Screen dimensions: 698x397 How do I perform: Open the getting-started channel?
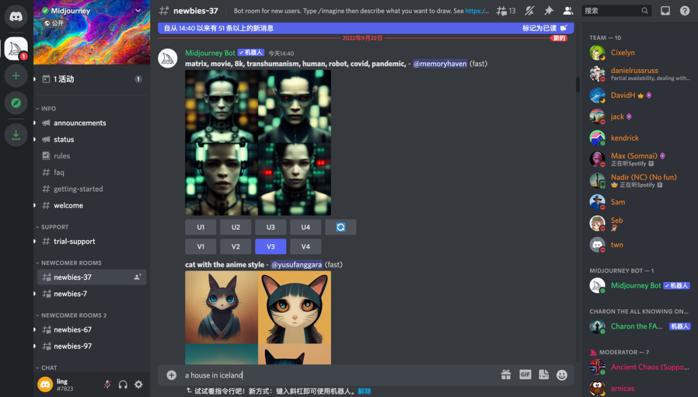[92, 188]
